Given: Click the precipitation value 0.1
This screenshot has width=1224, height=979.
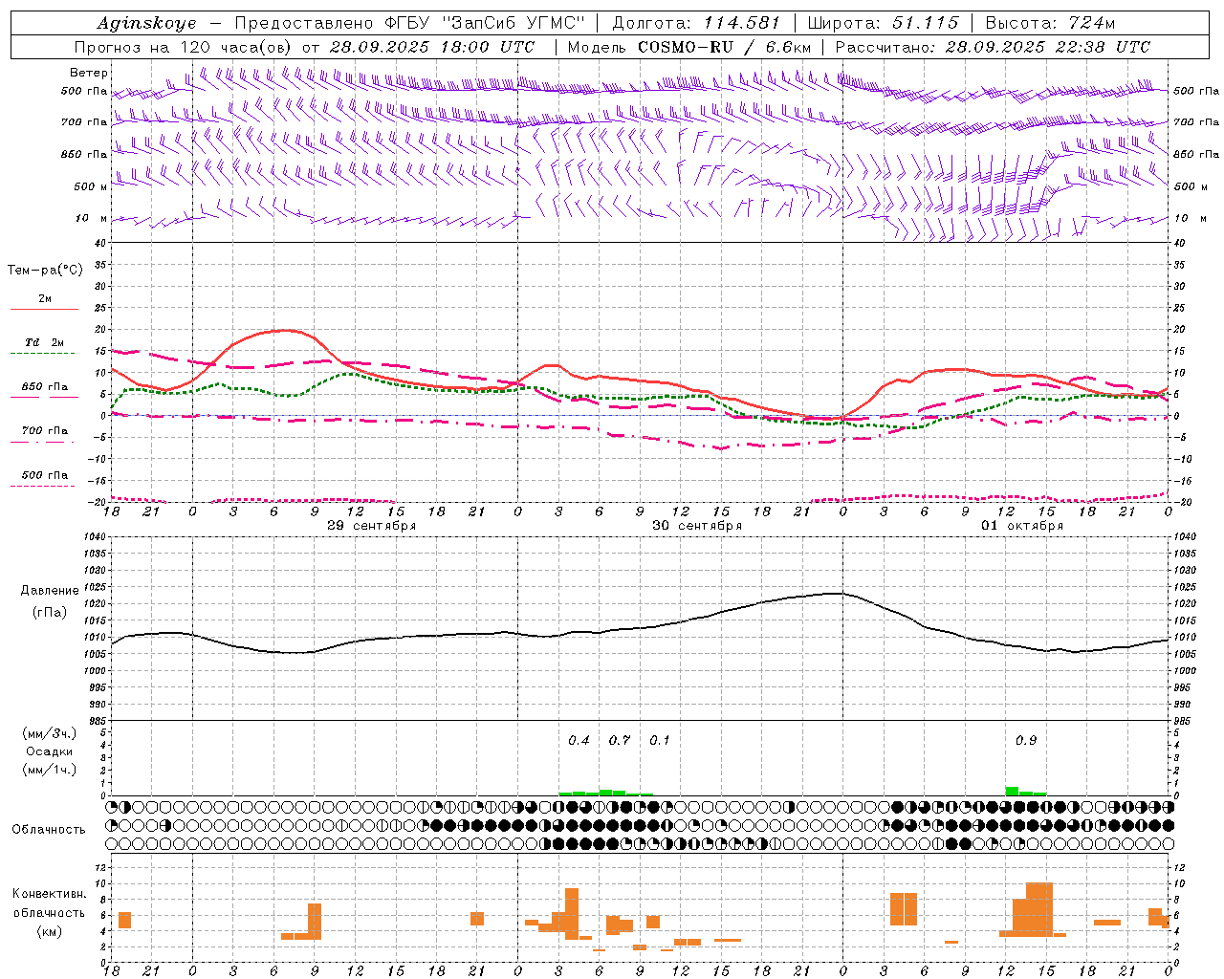Looking at the screenshot, I should tap(660, 740).
